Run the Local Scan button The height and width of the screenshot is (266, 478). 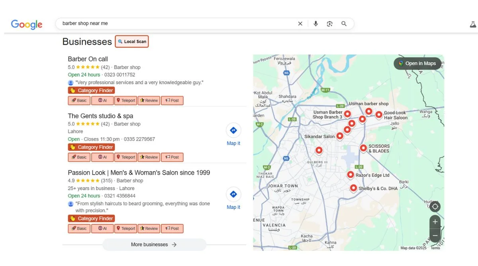click(132, 41)
